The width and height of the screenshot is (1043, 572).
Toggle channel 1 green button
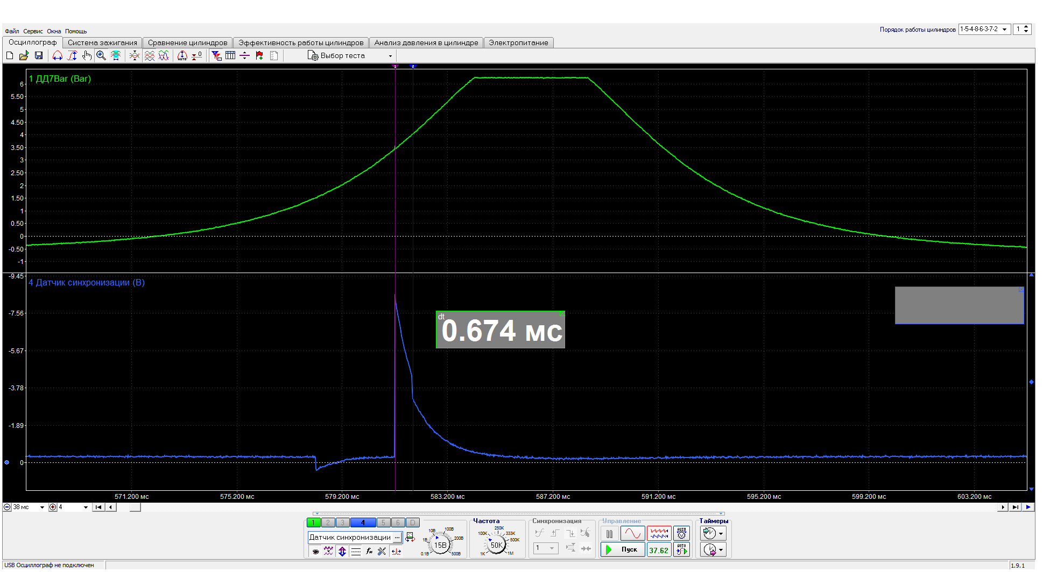click(x=313, y=523)
